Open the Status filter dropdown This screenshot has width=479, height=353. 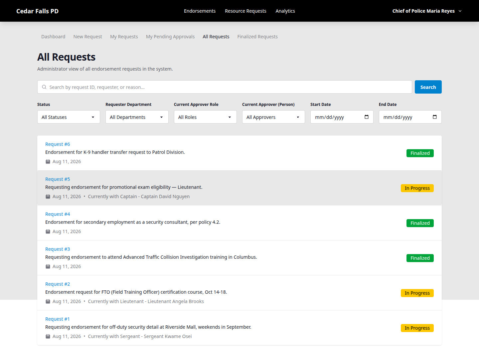pos(69,117)
